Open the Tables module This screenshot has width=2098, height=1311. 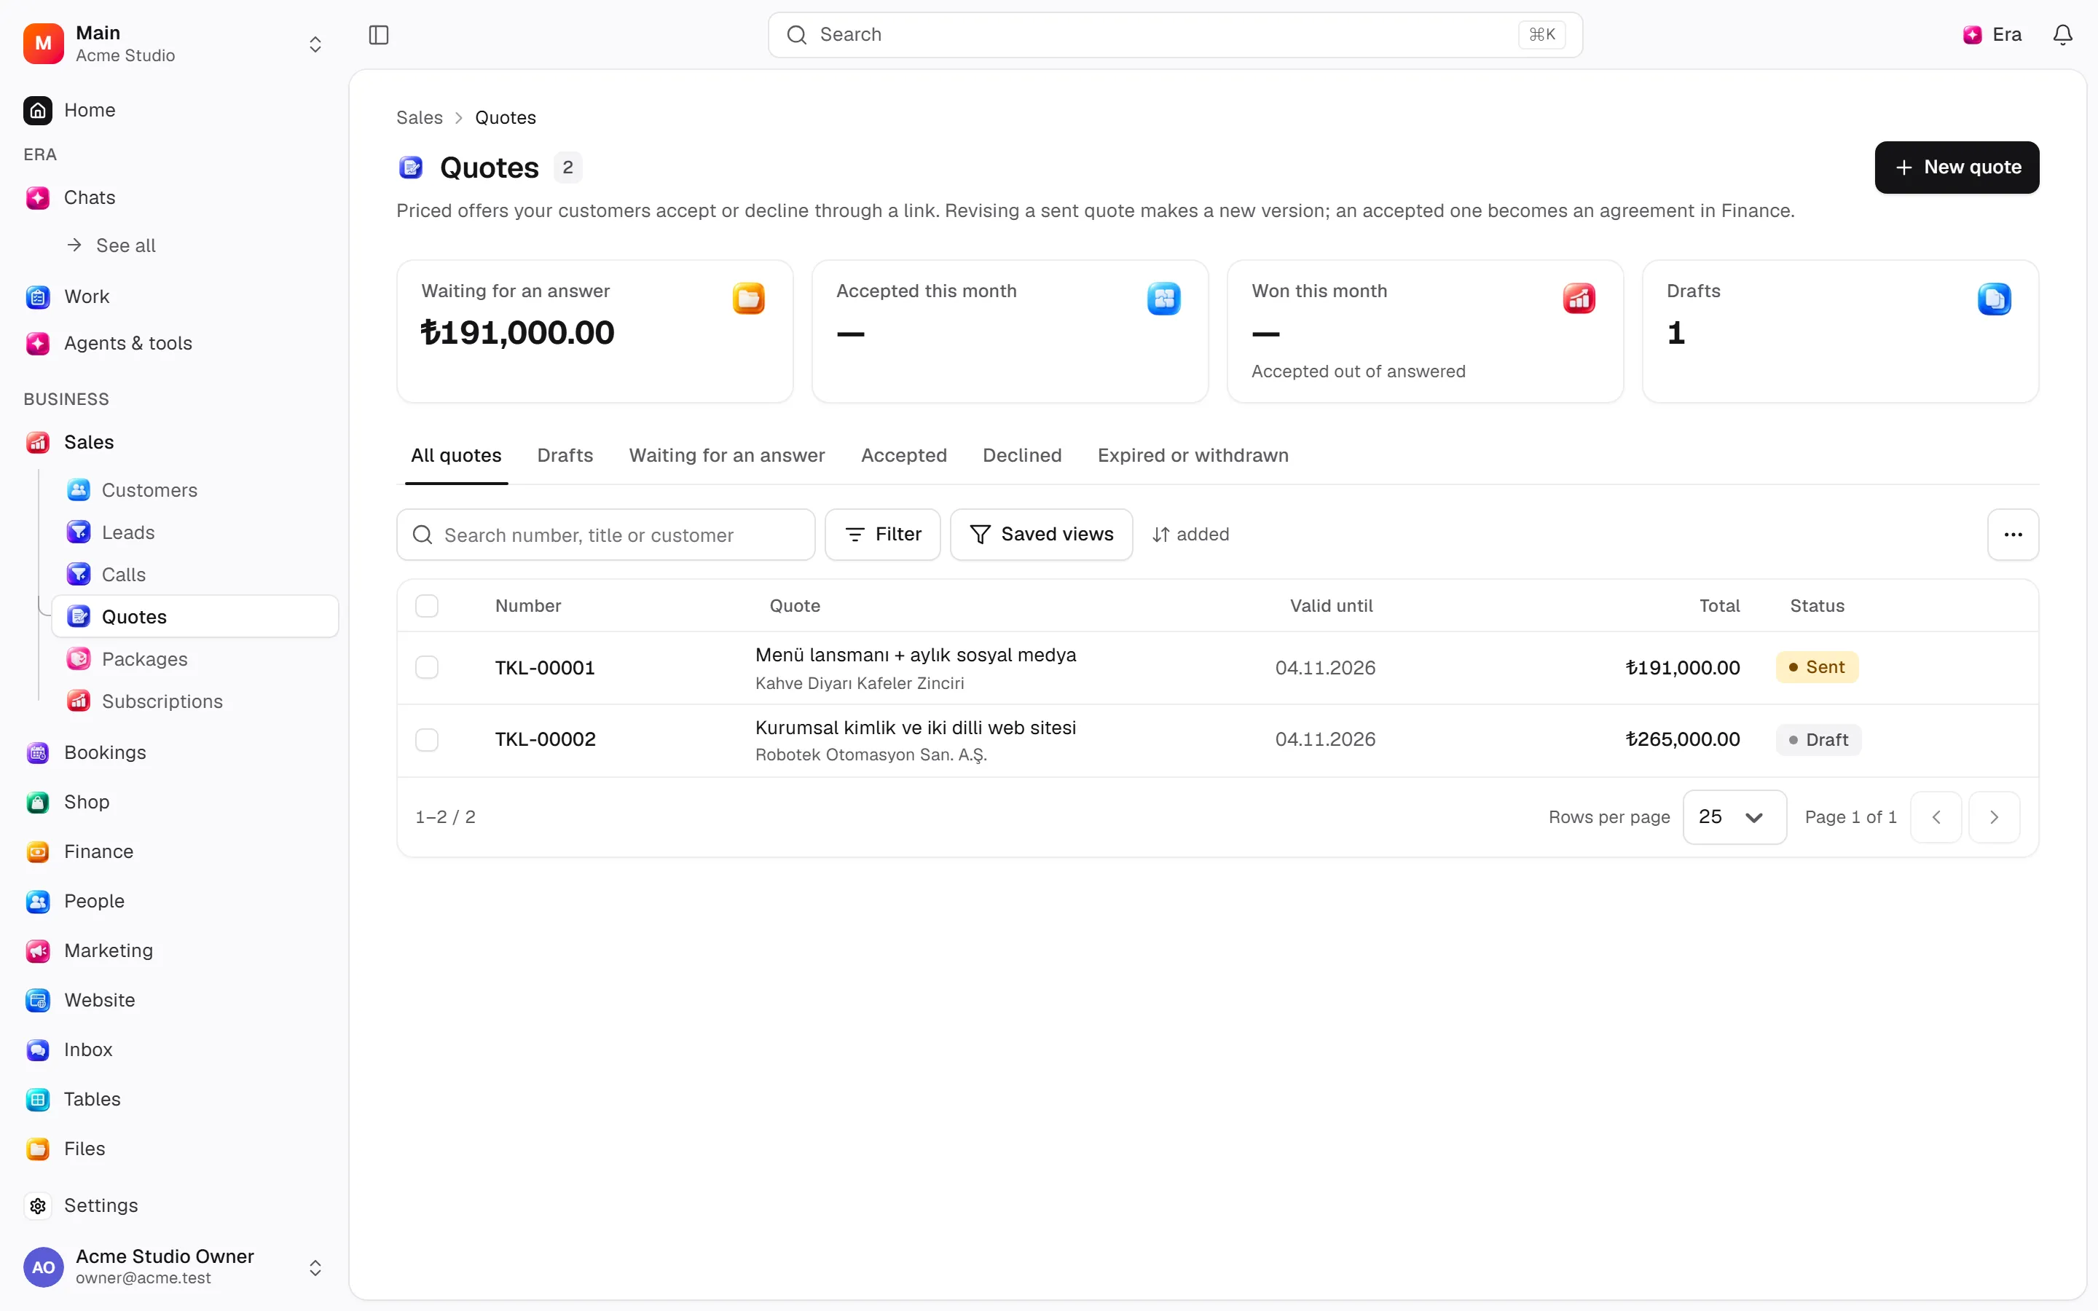(x=92, y=1098)
